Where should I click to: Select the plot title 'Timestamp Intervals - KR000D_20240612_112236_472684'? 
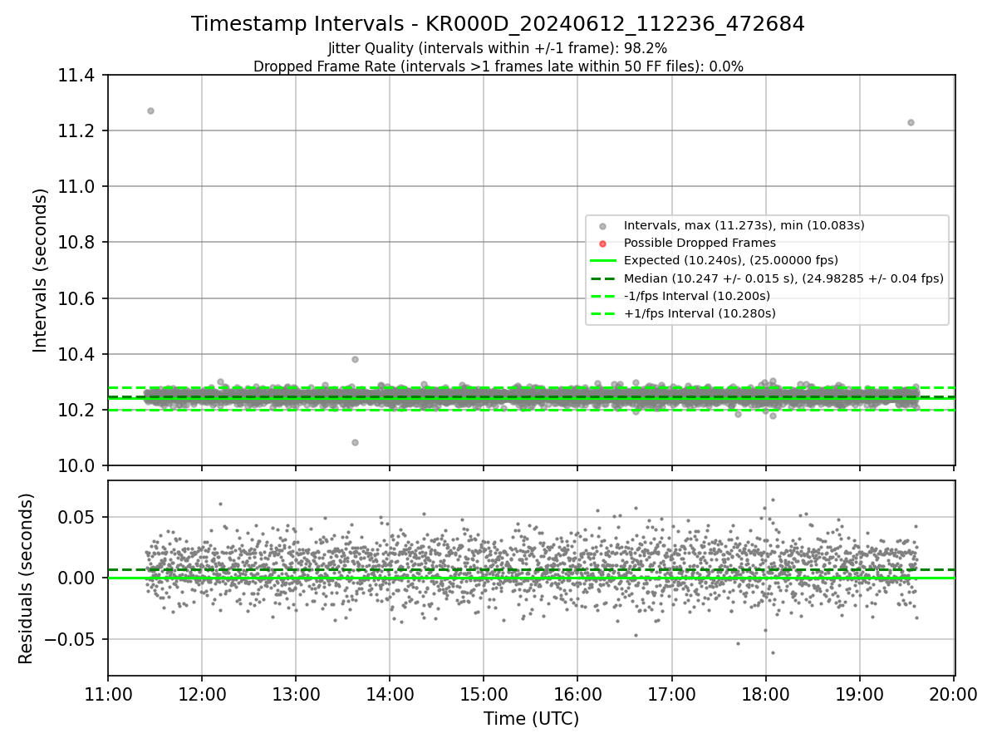(498, 24)
